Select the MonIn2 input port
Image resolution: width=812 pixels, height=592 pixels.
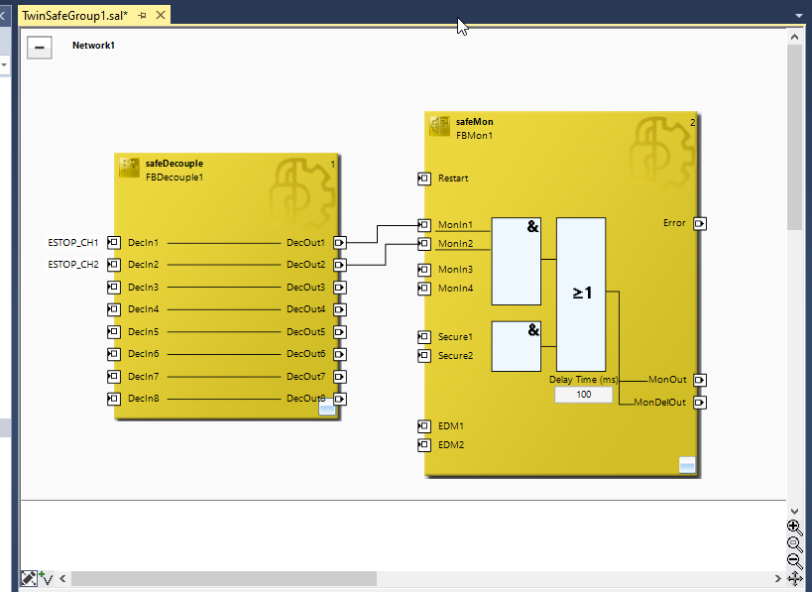click(x=424, y=243)
